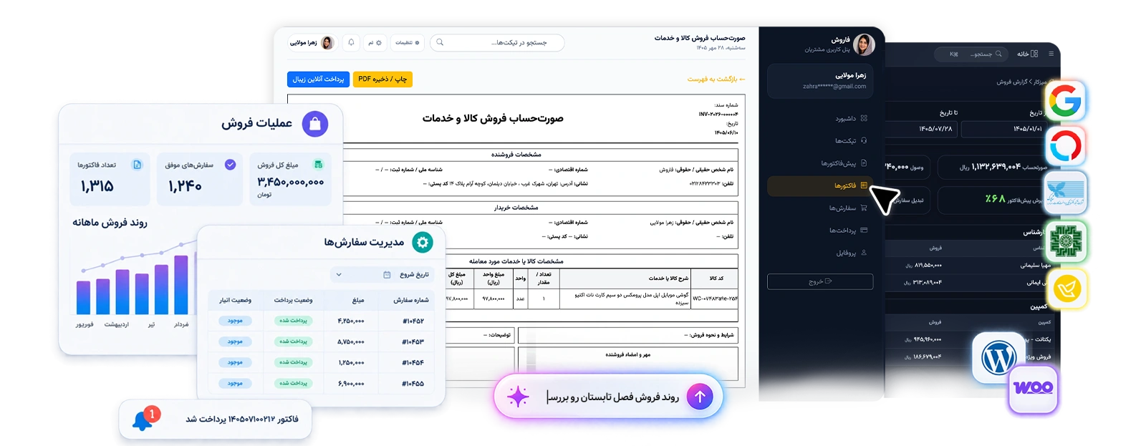Image resolution: width=1146 pixels, height=446 pixels.
Task: Click موجود badge in row #۱۰۴۵۵
Action: pyautogui.click(x=235, y=384)
